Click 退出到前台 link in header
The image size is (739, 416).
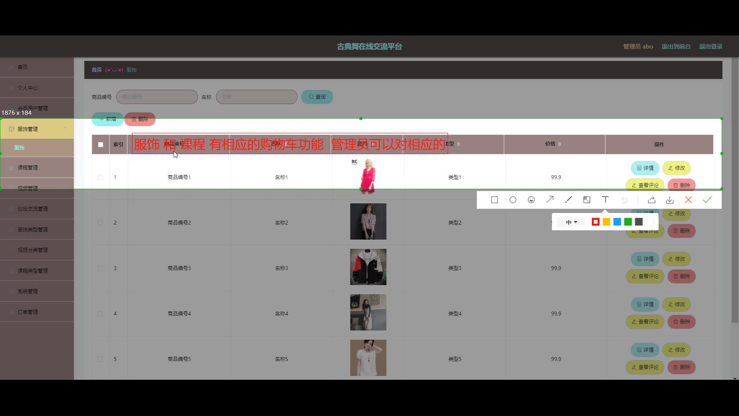(676, 46)
